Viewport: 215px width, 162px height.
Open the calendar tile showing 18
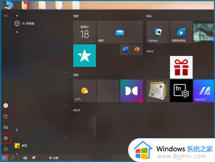[84, 32]
